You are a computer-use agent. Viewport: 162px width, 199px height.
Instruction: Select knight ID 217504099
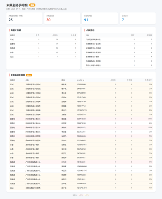pyautogui.click(x=81, y=93)
